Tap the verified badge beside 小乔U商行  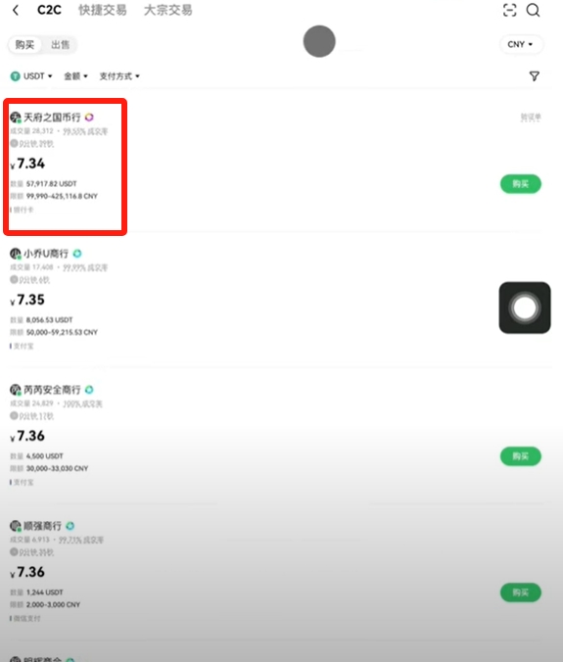(x=77, y=254)
